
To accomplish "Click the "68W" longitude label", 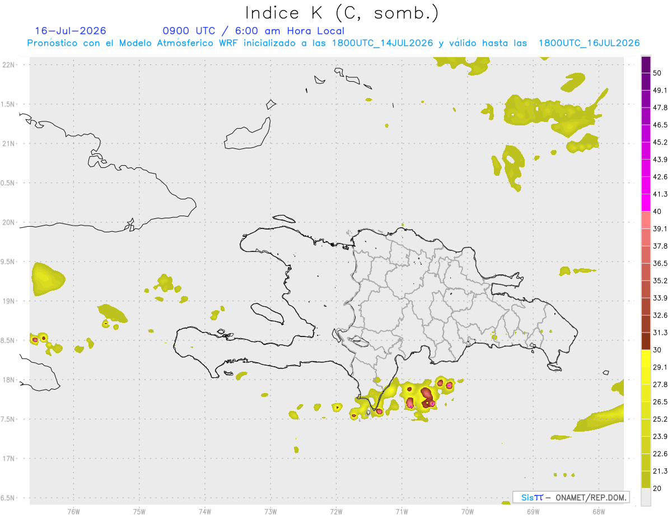I will click(x=599, y=511).
